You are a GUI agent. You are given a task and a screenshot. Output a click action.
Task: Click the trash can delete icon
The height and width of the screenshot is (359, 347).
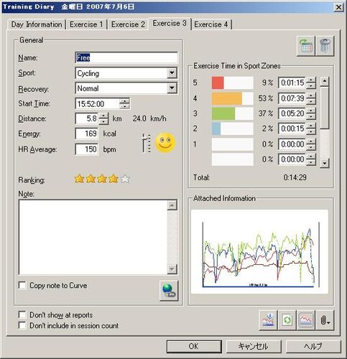(x=325, y=46)
